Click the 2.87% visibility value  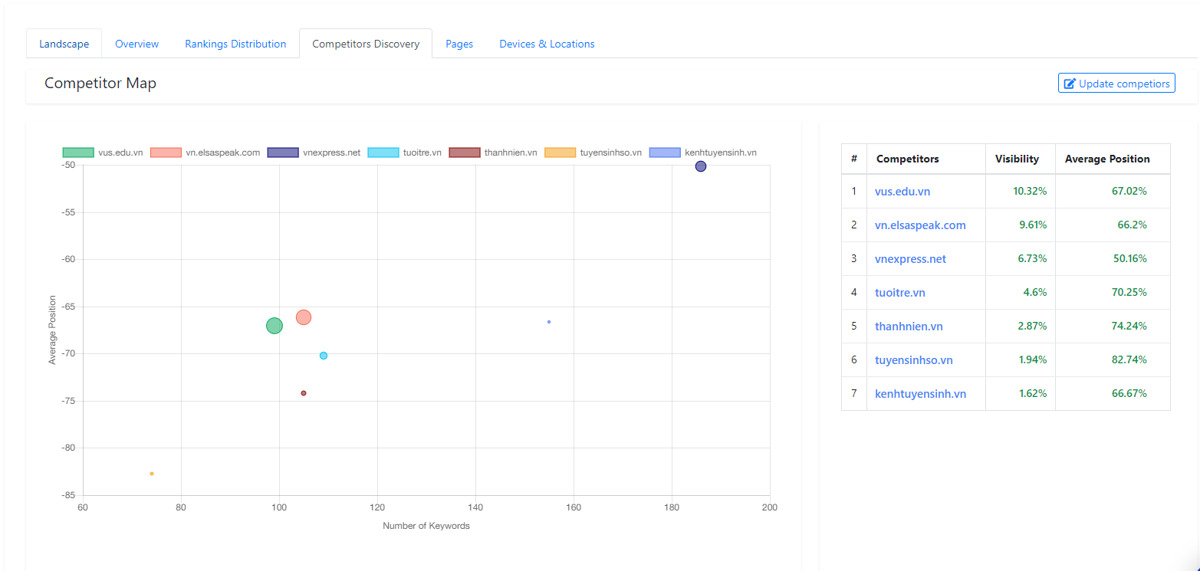point(1032,327)
